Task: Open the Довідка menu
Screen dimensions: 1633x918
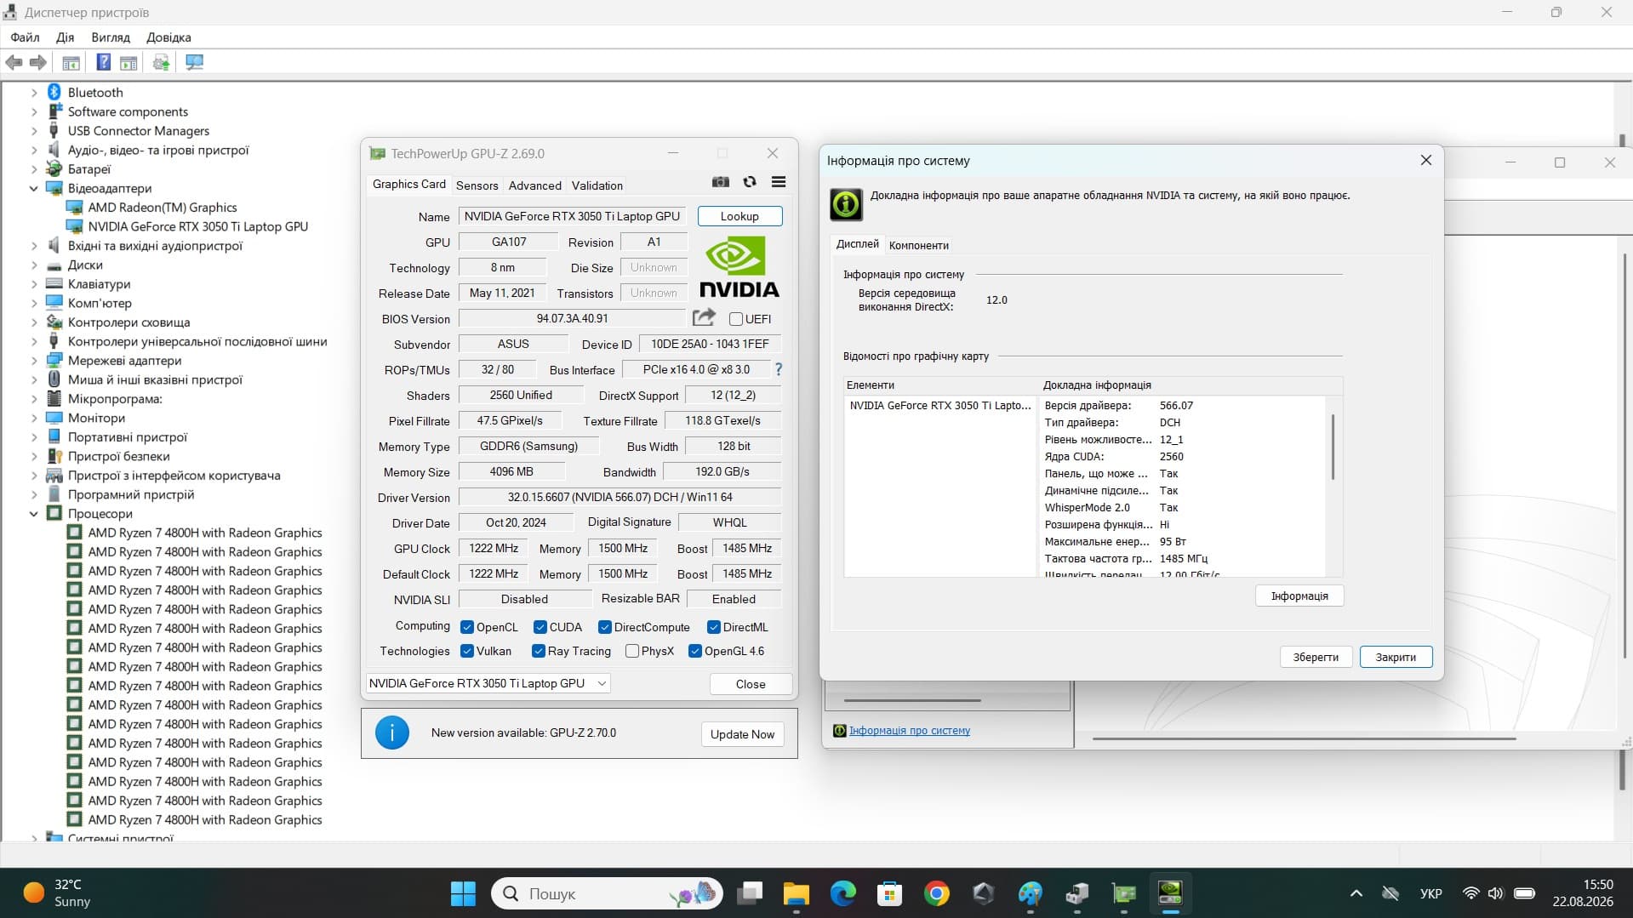Action: 168,37
